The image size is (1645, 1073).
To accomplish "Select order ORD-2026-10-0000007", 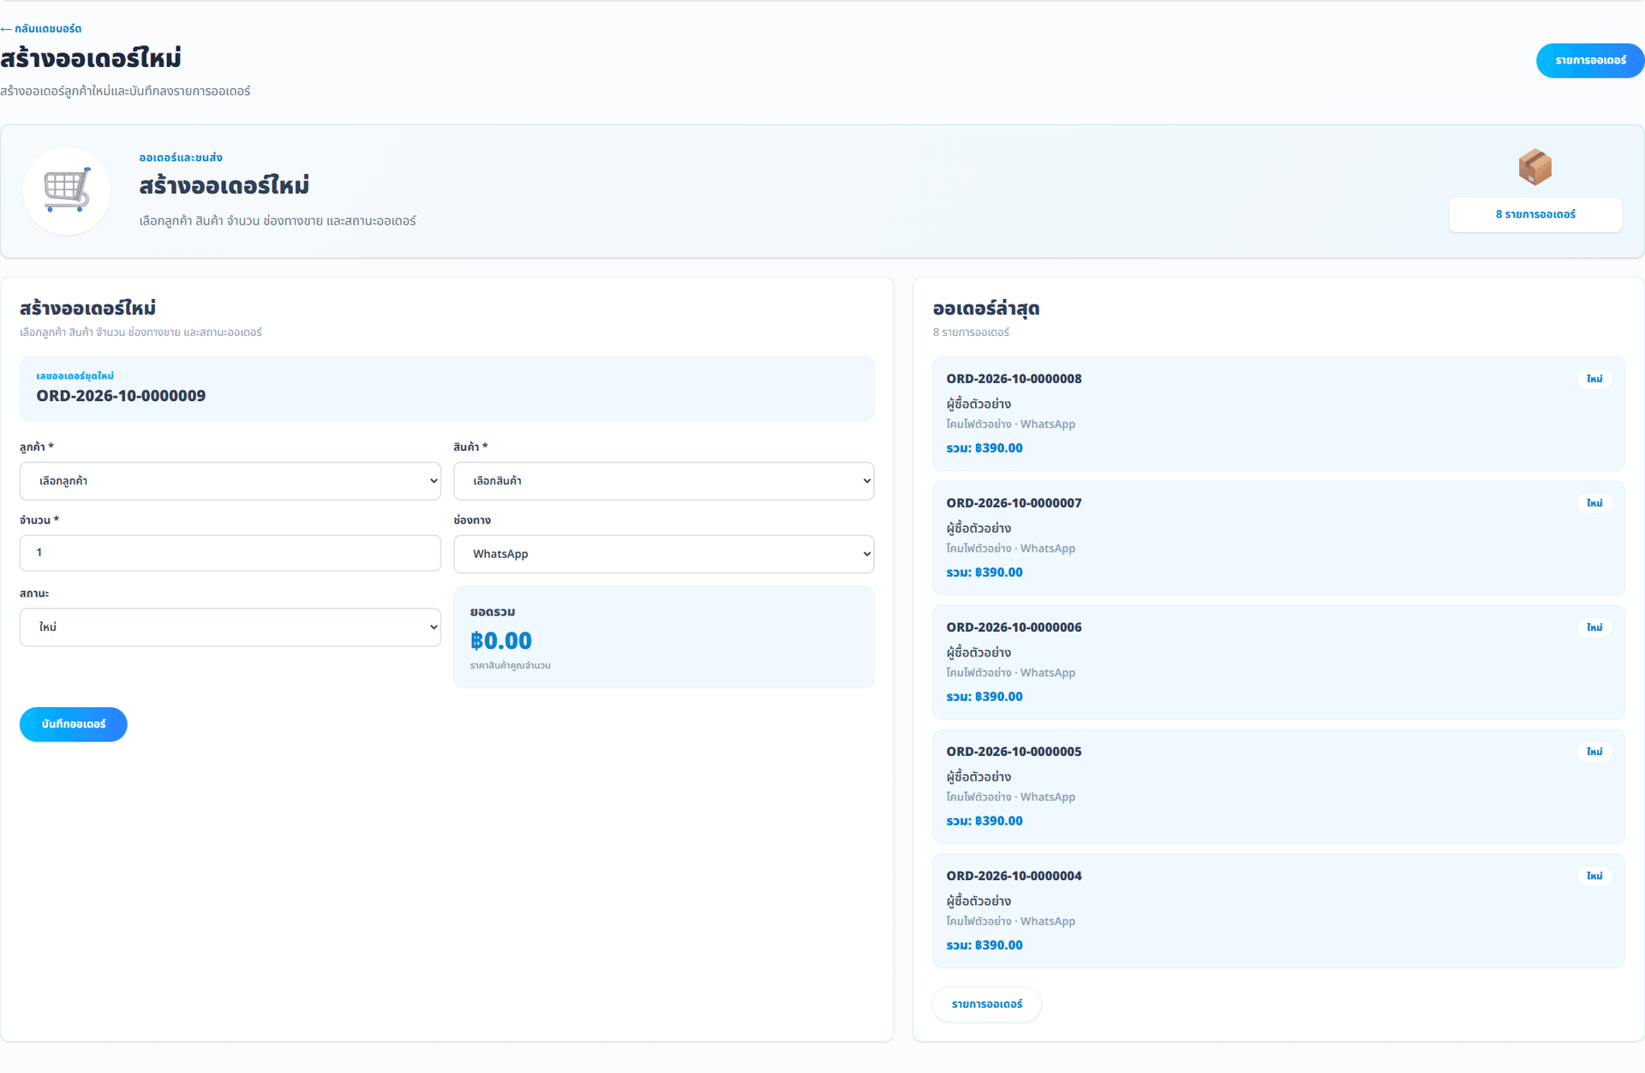I will 1278,538.
